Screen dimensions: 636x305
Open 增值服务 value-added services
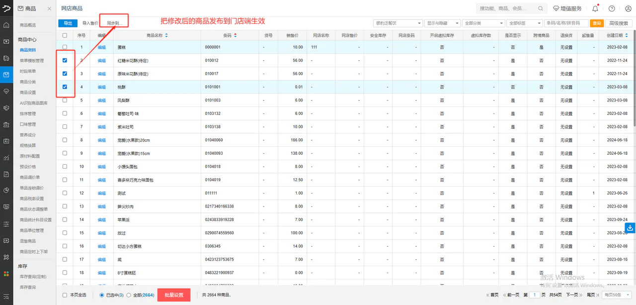click(567, 8)
